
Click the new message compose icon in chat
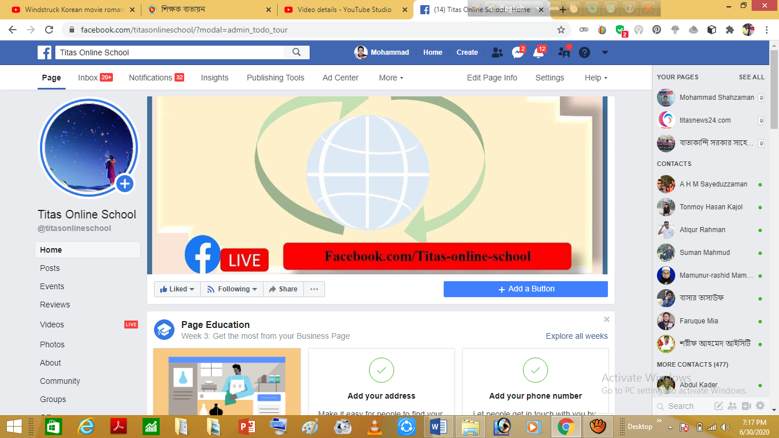(x=719, y=406)
